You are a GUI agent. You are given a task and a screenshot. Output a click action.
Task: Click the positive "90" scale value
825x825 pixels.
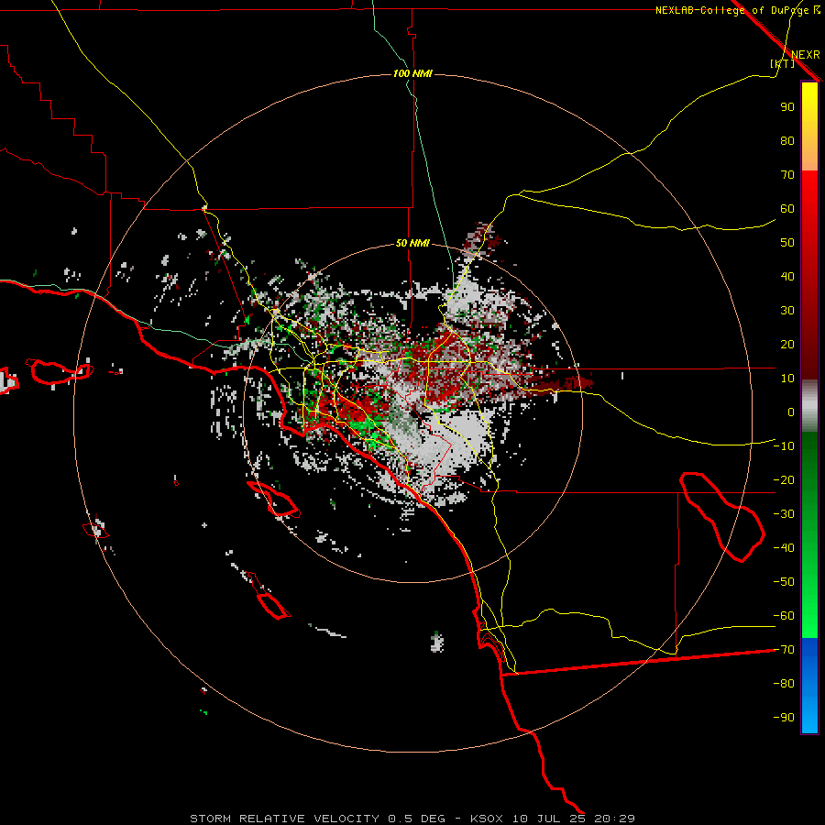[787, 107]
